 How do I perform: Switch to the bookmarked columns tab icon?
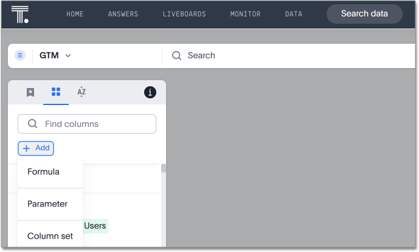[x=30, y=92]
